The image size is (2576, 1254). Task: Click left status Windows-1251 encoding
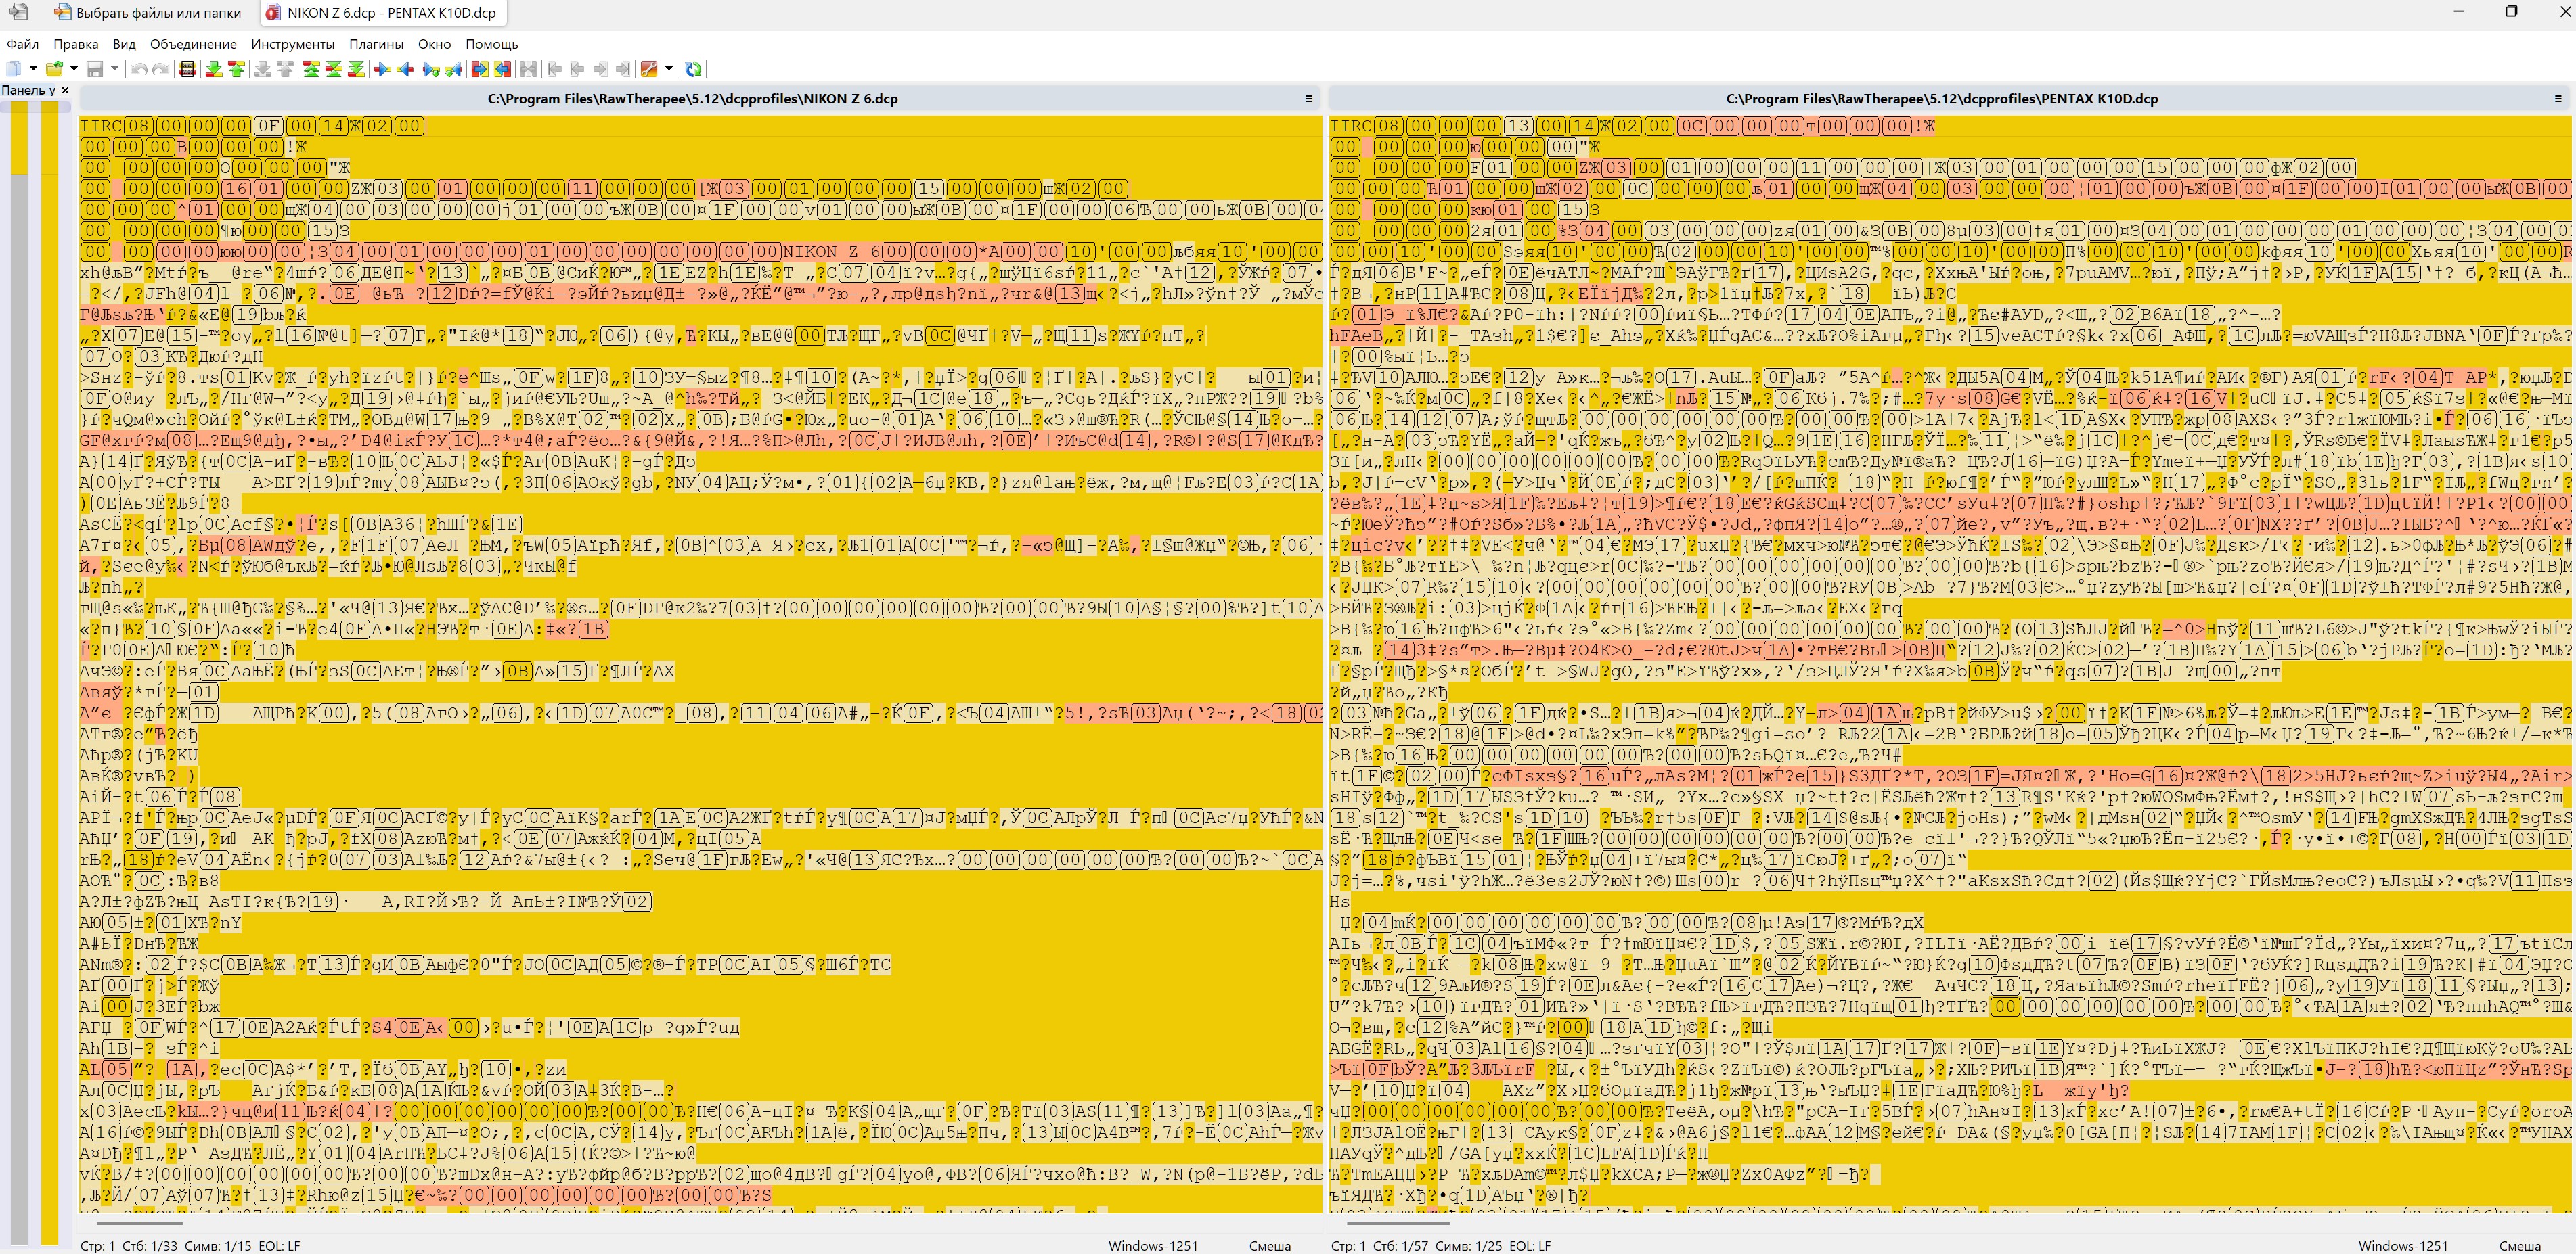click(1152, 1246)
